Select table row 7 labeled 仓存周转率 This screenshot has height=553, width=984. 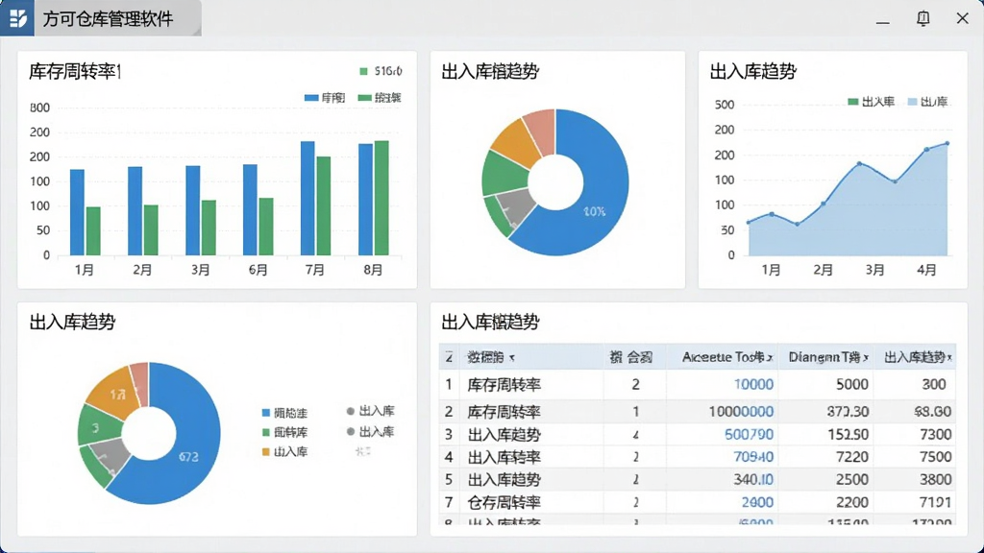698,502
